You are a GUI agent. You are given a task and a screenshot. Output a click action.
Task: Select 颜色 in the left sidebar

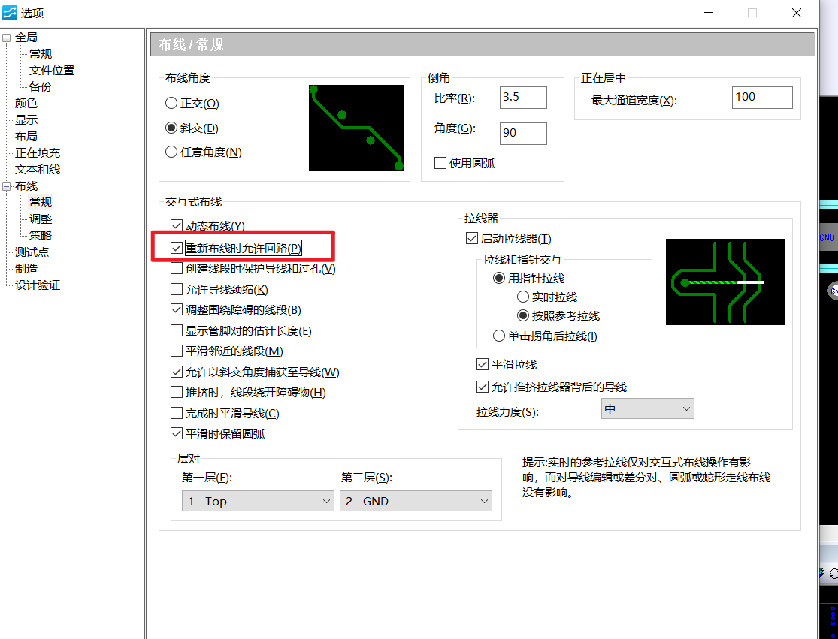pos(25,103)
